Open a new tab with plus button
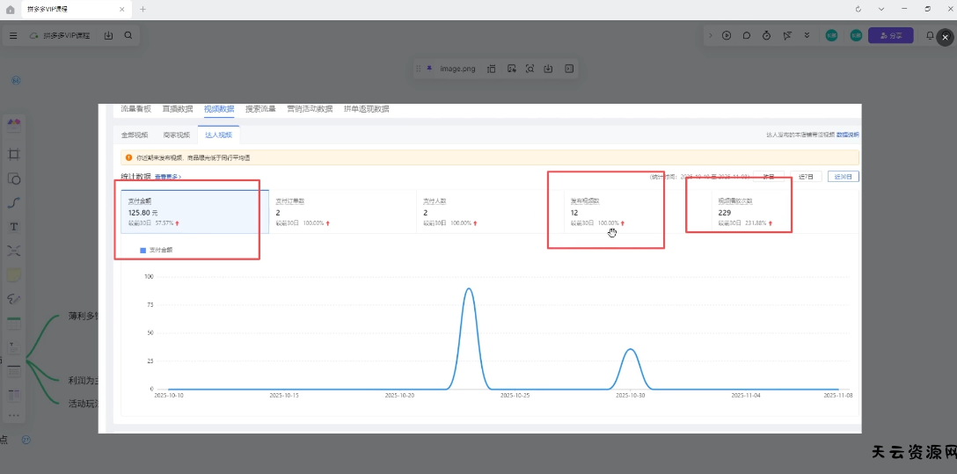 tap(142, 9)
